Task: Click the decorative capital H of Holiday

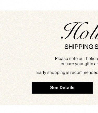Action: click(74, 31)
